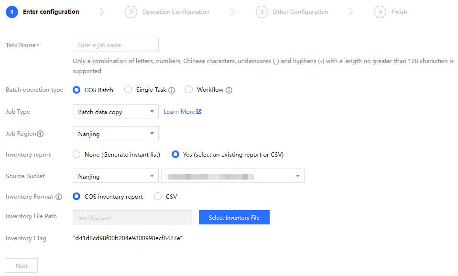Choose CSV inventory format
Screen dimensions: 458x276
click(158, 197)
